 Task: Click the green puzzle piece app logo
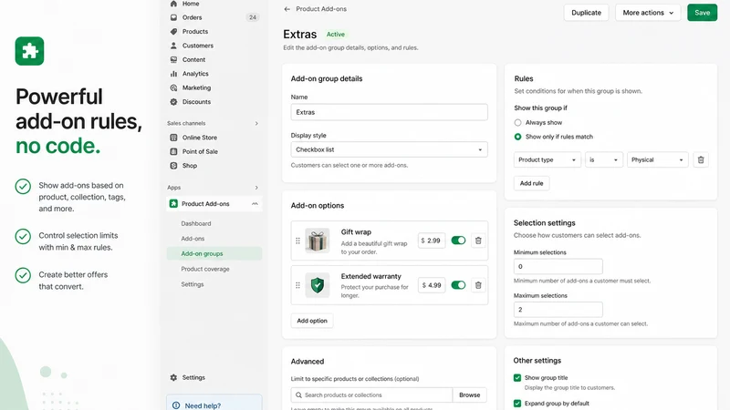(x=29, y=51)
